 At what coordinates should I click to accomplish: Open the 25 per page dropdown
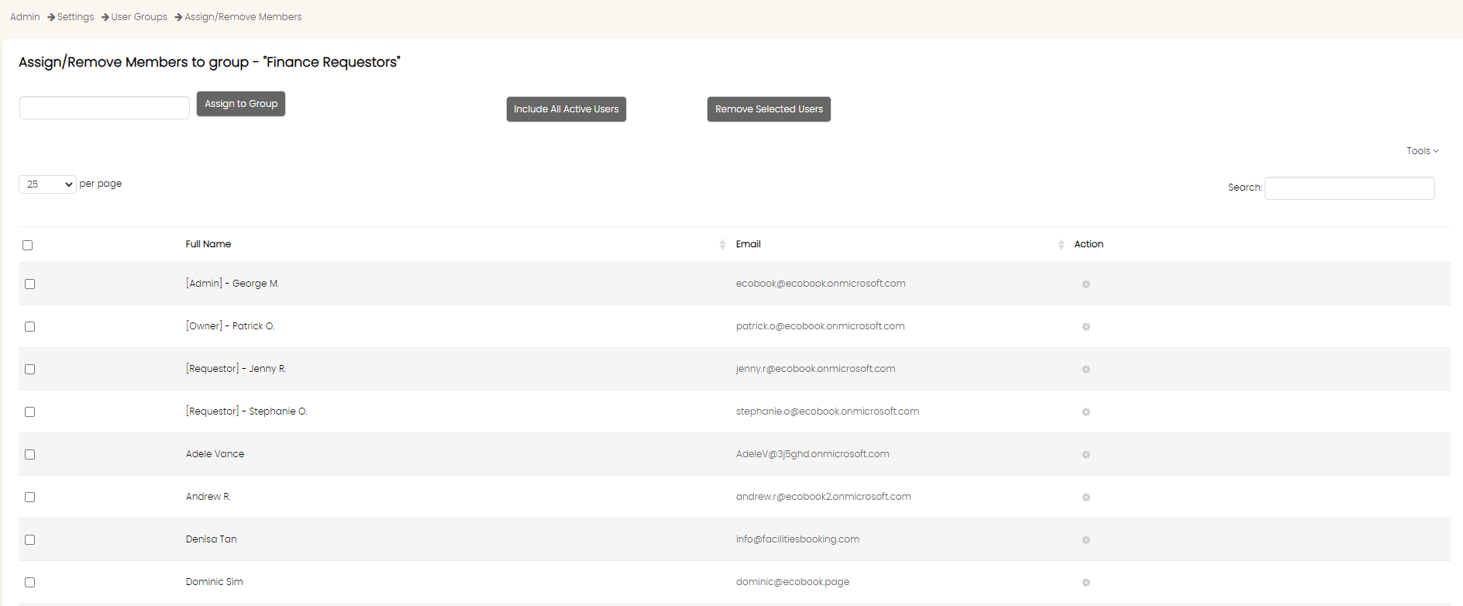point(47,184)
